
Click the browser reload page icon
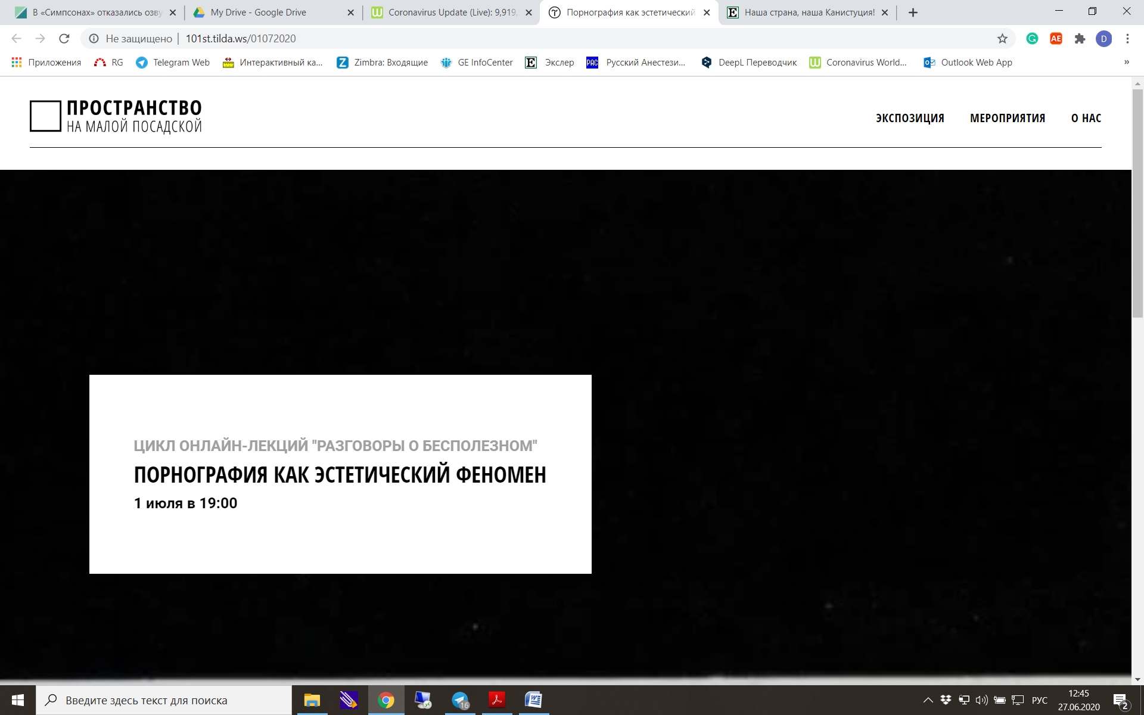point(64,39)
